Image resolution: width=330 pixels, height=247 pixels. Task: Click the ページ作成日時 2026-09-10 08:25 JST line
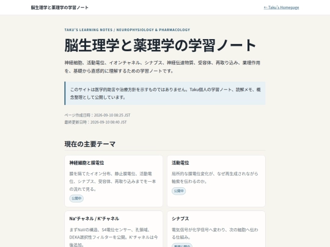[x=97, y=115]
